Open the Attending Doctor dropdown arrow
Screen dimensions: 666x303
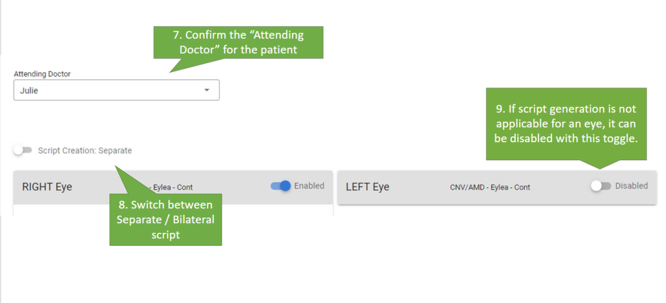click(207, 90)
